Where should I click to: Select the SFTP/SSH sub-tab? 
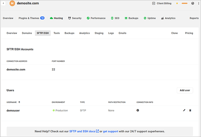click(x=43, y=33)
